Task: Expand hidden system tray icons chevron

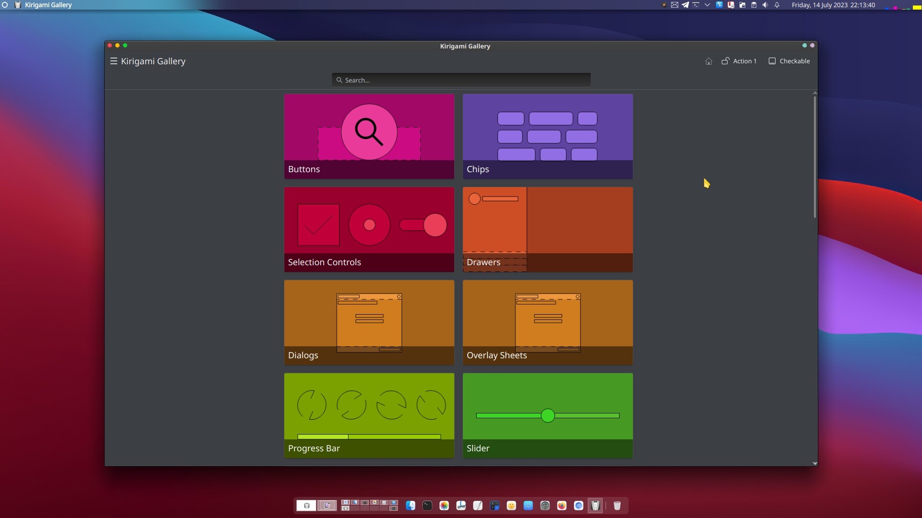Action: (x=707, y=5)
